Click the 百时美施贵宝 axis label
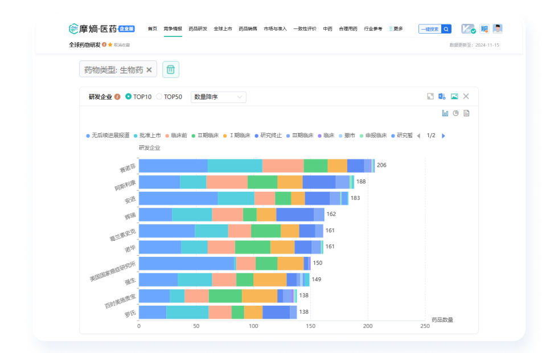Screen dimensions: 558x353 pyautogui.click(x=120, y=301)
